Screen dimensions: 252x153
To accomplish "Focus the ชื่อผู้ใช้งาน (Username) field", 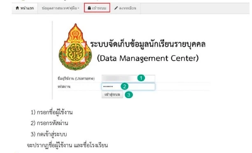I will (x=128, y=78).
